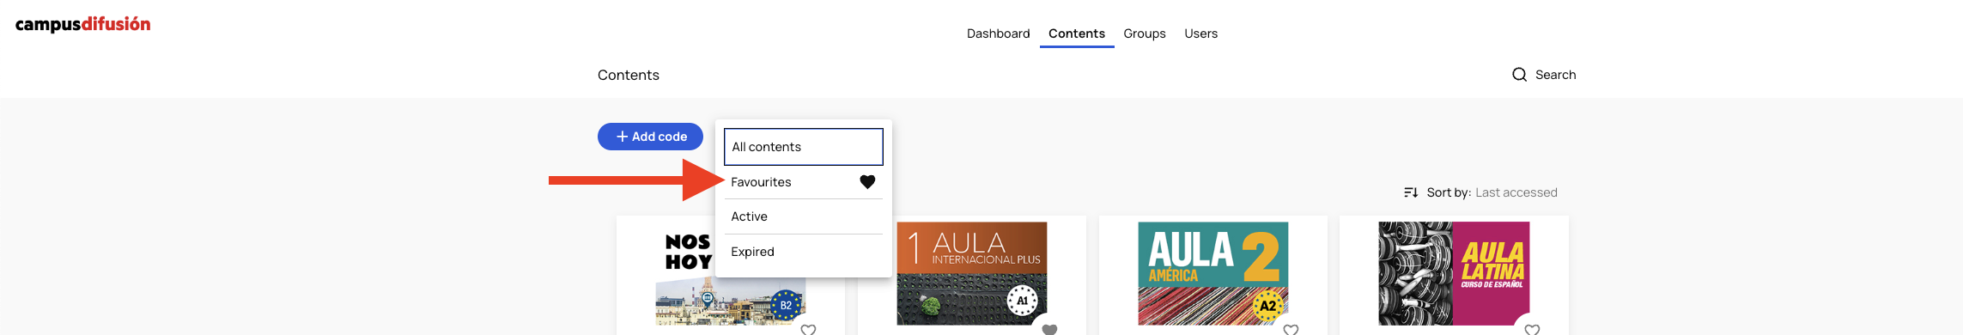The image size is (1963, 335).
Task: Open the Groups tab
Action: (x=1145, y=33)
